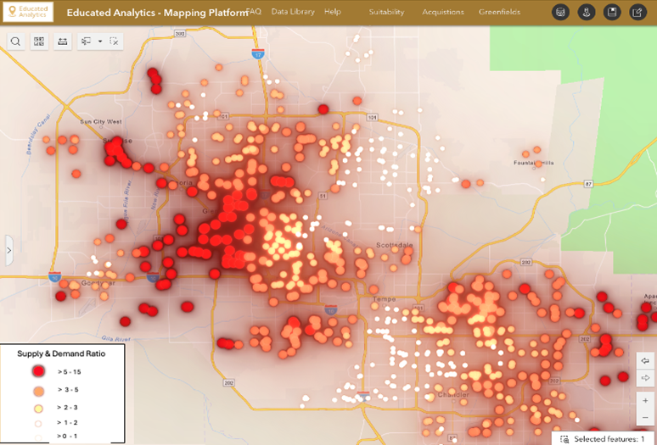Open the FAQ menu item
Screen dimensions: 657x445
[254, 12]
